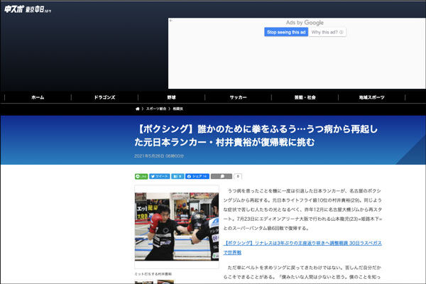Click the article headline 【ボクシング】誰かのために拳をふるう
Image resolution: width=426 pixels, height=284 pixels.
coord(256,136)
